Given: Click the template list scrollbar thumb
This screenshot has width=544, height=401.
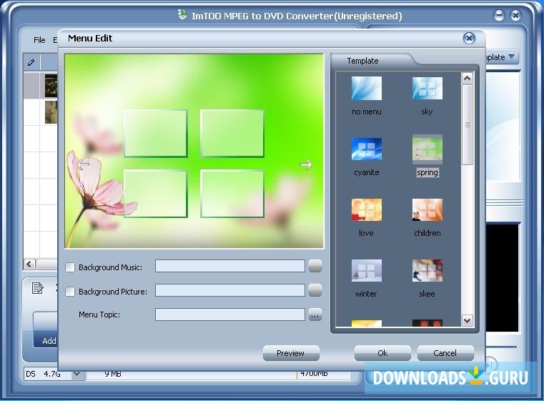Looking at the screenshot, I should click(468, 125).
